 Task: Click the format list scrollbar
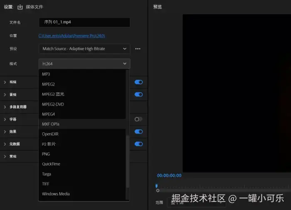[128, 161]
